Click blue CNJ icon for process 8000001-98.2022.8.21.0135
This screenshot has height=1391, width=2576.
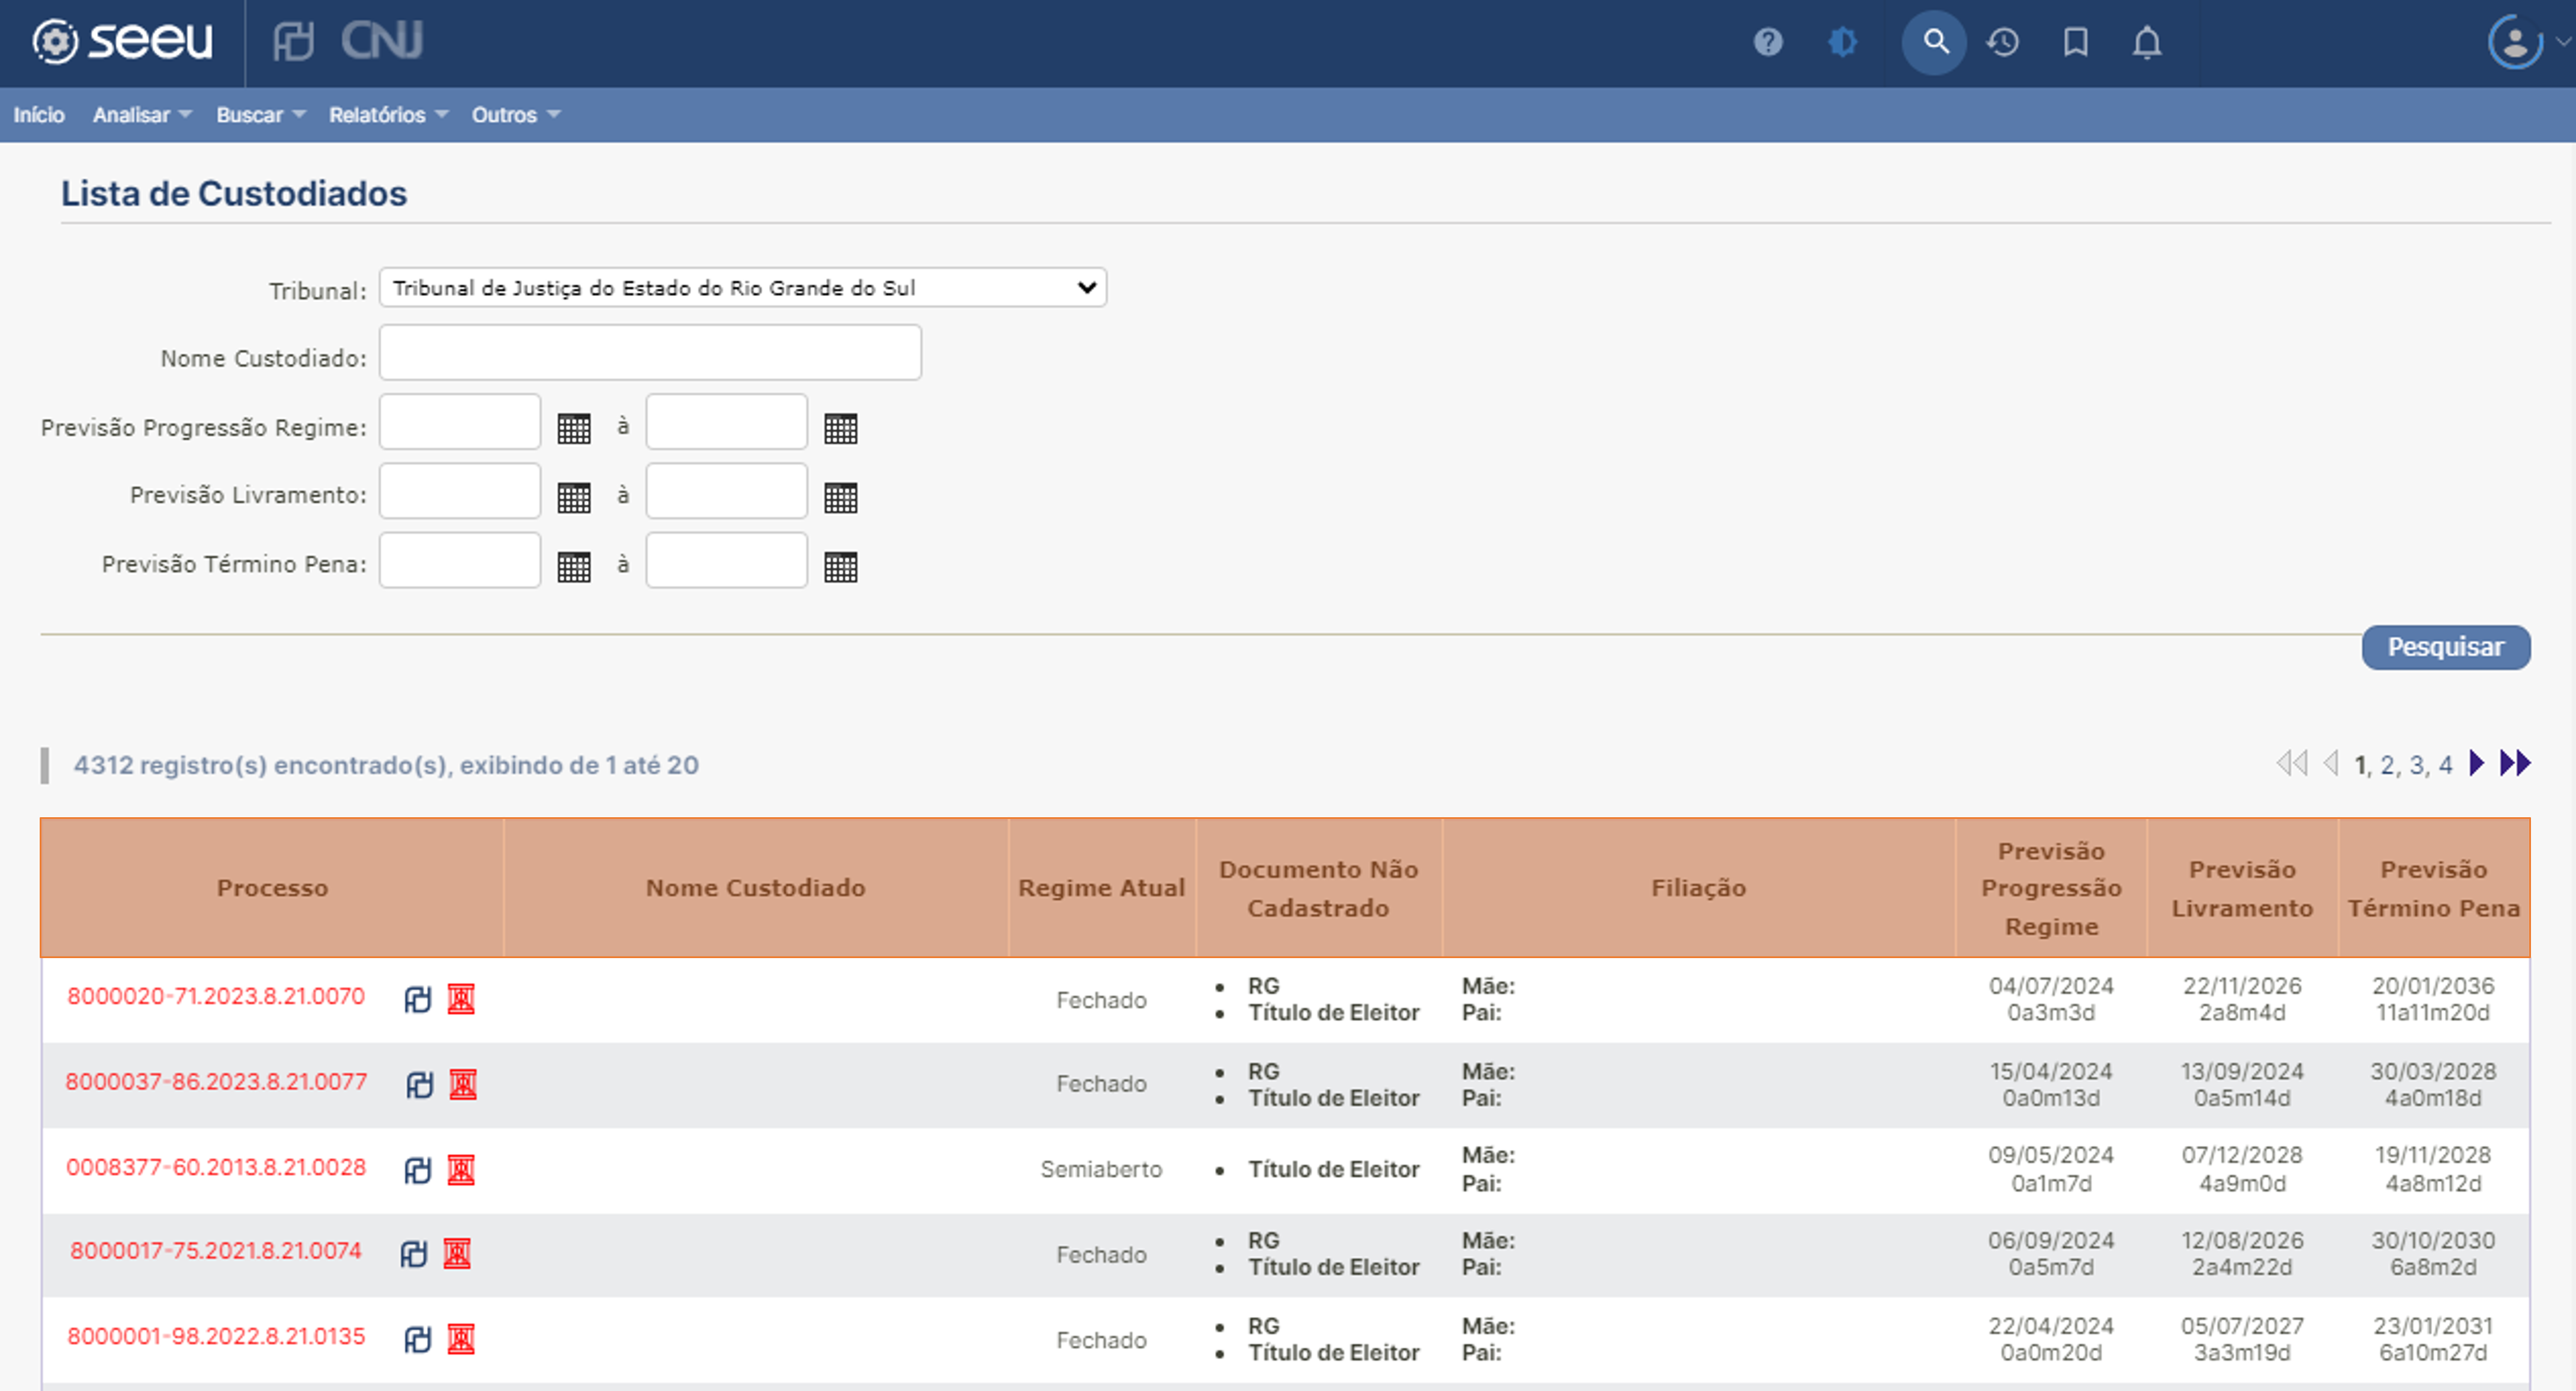coord(418,1339)
